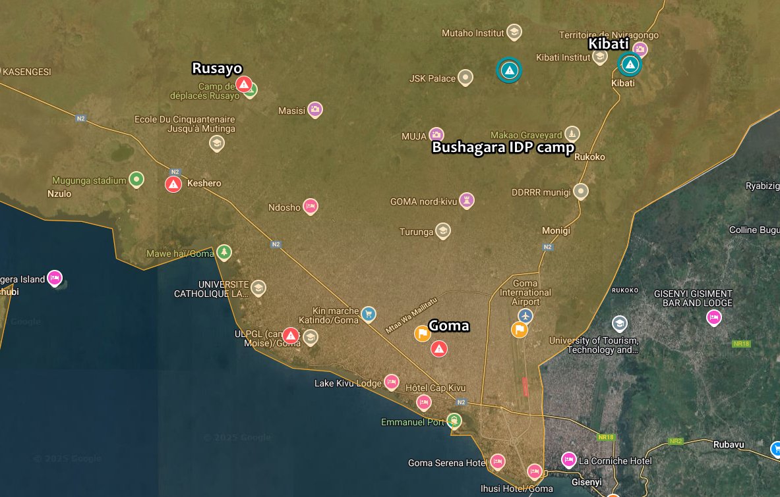780x497 pixels.
Task: Open the Turunga school pin
Action: point(442,230)
